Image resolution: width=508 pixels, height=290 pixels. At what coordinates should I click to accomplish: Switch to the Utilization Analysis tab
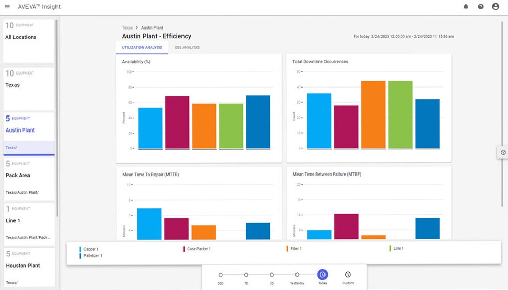(x=142, y=48)
